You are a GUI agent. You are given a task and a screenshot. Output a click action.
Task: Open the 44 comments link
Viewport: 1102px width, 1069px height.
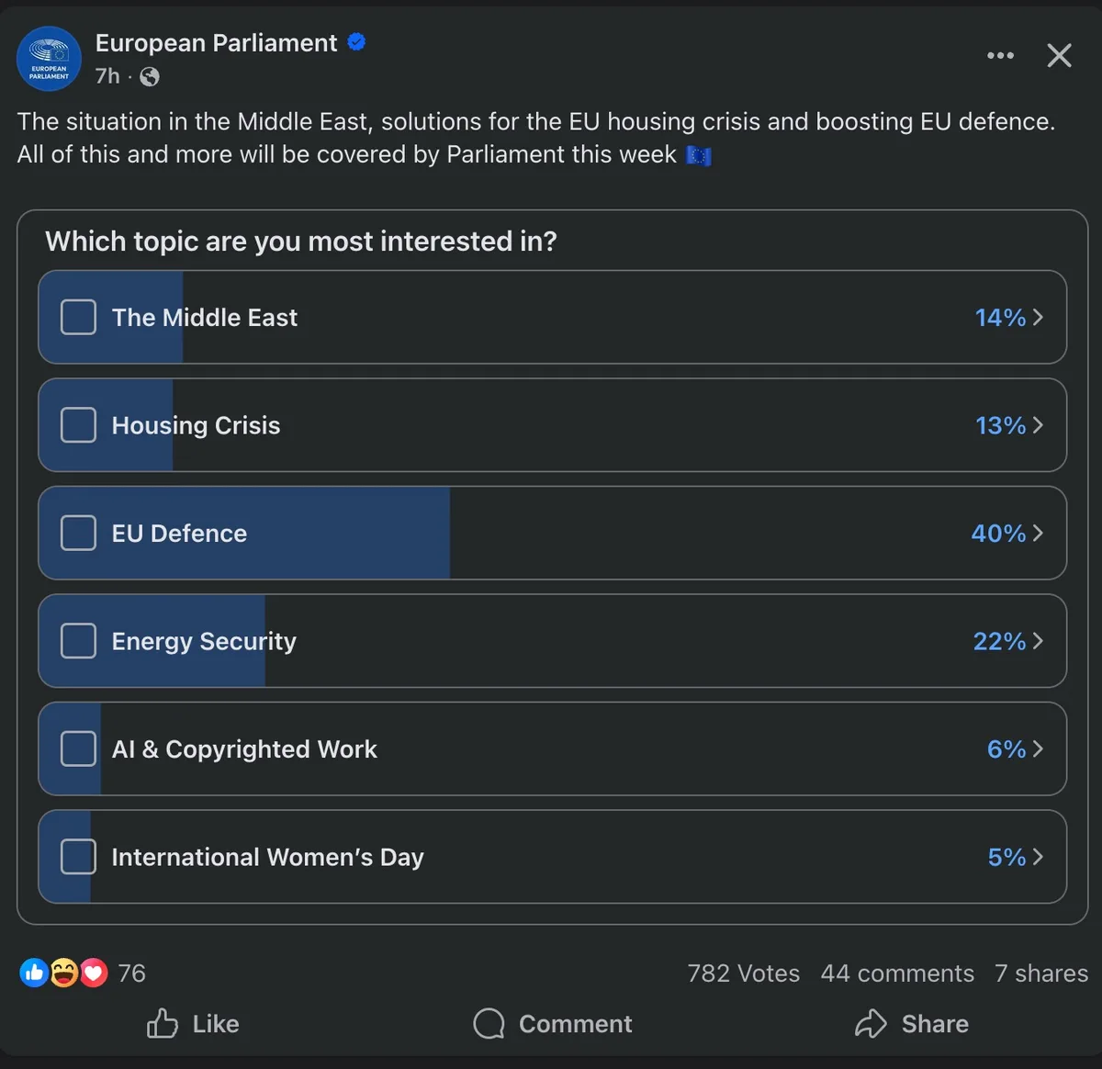coord(897,973)
